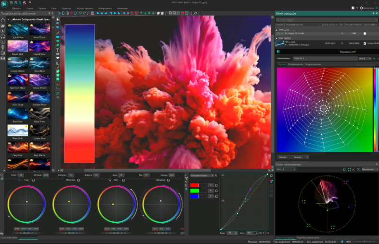This screenshot has width=379, height=244.
Task: Toggle favorite star on Wave Drift template
Action: [26, 126]
